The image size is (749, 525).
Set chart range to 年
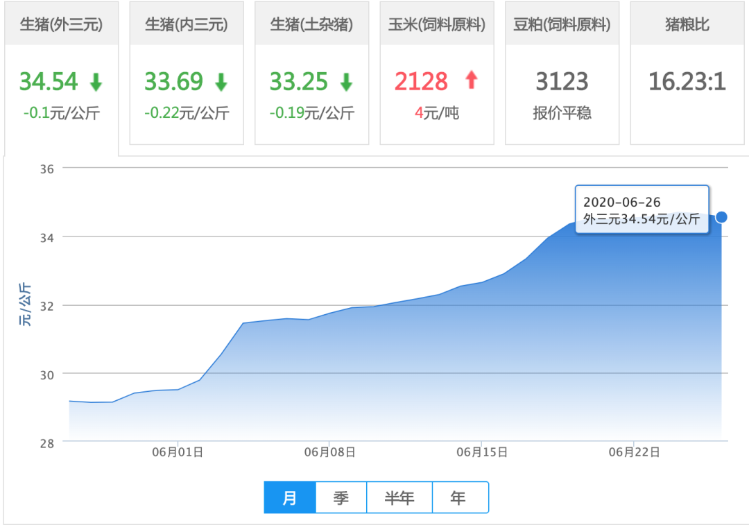click(x=458, y=498)
